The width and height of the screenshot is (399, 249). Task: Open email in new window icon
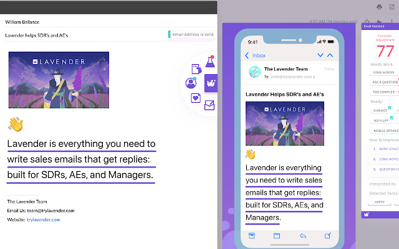392,7
